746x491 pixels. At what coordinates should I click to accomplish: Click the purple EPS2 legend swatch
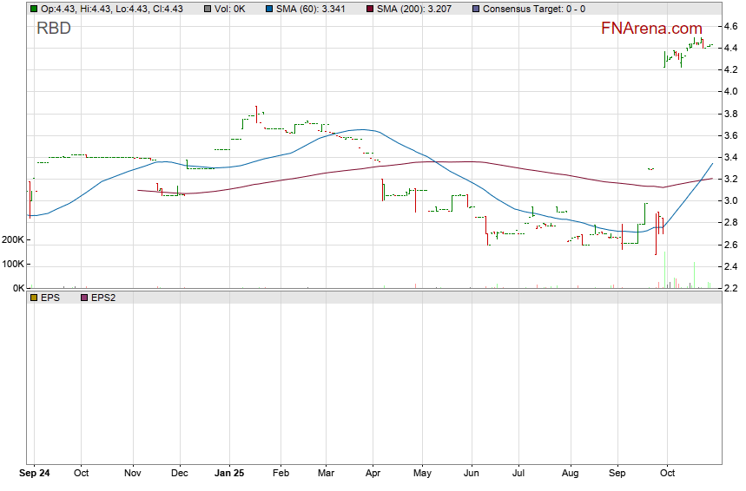(x=84, y=298)
